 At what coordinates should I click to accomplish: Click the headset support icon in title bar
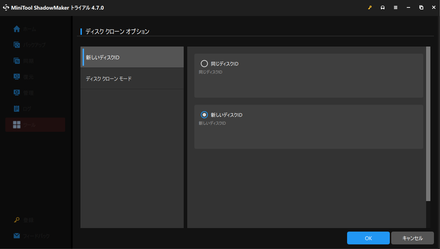coord(383,7)
